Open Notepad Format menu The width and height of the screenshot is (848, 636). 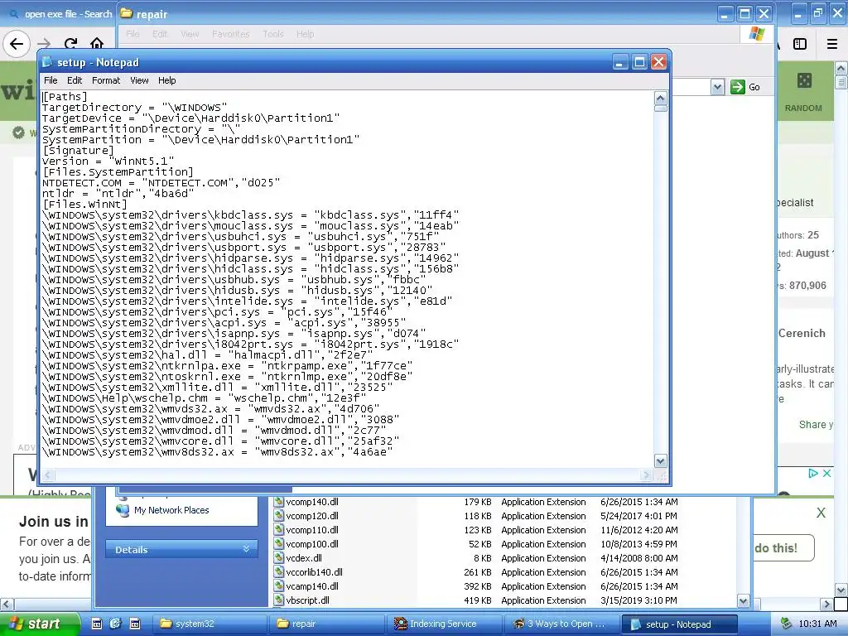[x=106, y=80]
